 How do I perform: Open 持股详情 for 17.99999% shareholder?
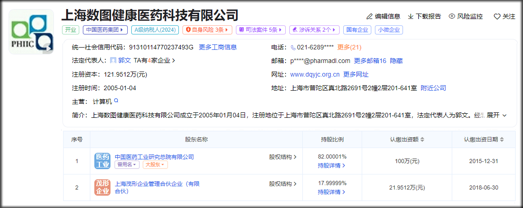pyautogui.click(x=331, y=192)
